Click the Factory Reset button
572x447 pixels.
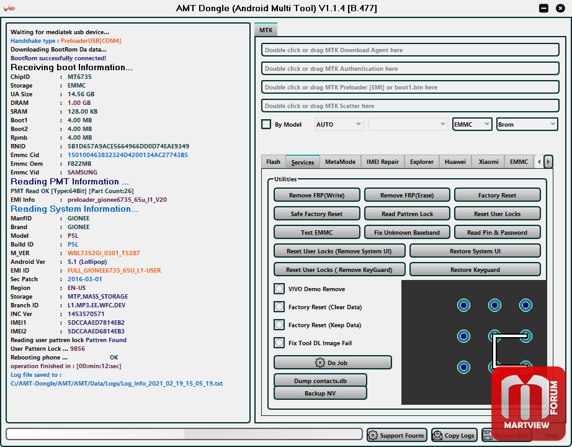(x=497, y=195)
